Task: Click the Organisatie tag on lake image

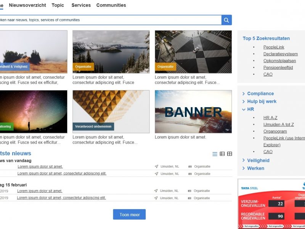Action: pos(83,66)
